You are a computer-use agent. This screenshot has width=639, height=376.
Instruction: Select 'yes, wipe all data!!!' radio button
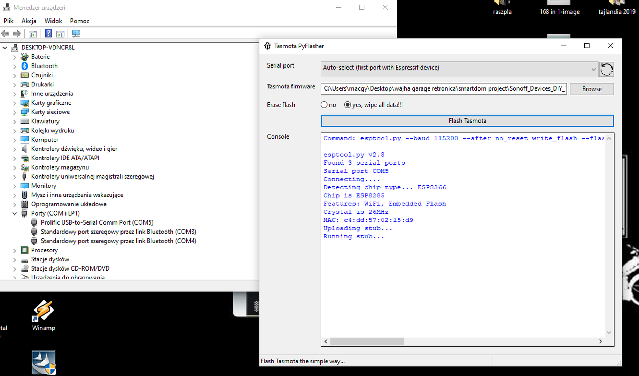348,105
